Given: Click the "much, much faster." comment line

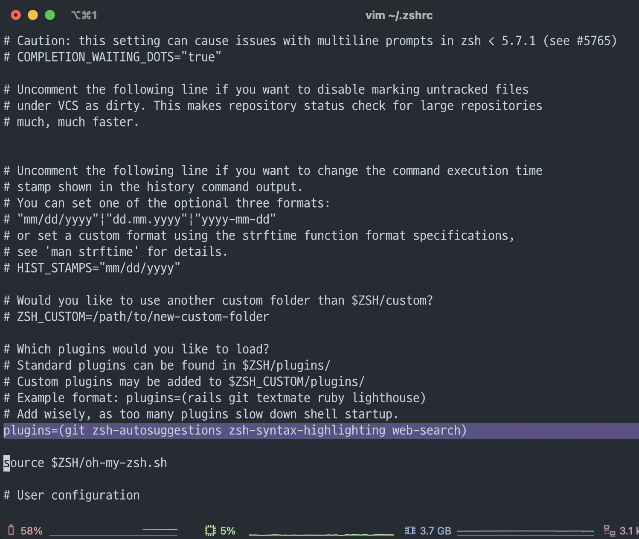Looking at the screenshot, I should click(x=71, y=122).
